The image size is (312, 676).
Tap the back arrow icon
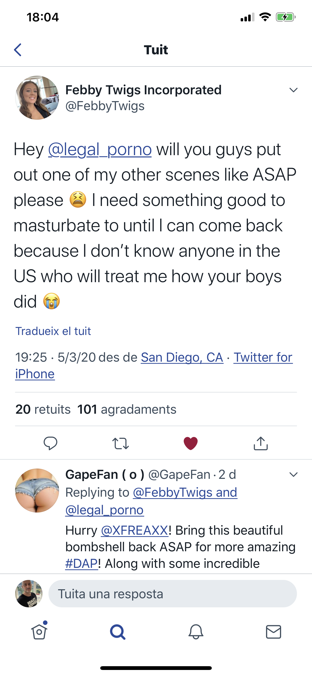(18, 50)
